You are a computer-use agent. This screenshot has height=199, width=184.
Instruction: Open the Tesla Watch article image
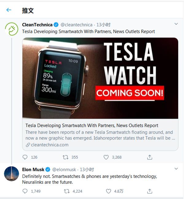click(100, 78)
